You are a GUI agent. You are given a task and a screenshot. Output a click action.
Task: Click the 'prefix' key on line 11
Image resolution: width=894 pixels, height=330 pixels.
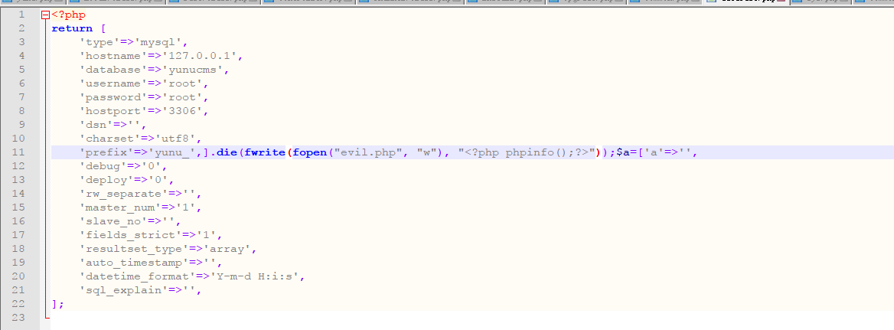(106, 153)
